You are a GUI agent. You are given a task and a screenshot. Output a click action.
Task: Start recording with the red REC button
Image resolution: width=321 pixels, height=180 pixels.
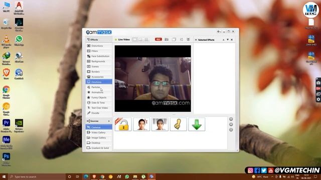click(x=158, y=39)
